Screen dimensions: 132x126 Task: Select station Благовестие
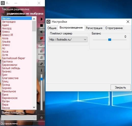(17, 78)
